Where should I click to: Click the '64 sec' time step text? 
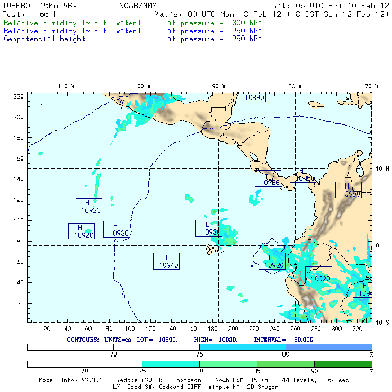click(338, 380)
